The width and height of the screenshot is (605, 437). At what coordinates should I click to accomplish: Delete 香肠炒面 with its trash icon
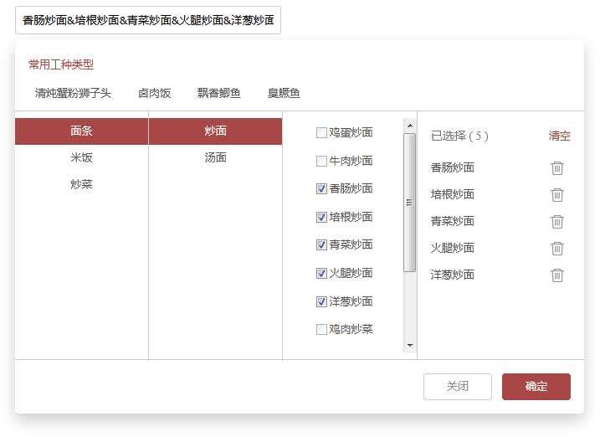tap(557, 167)
